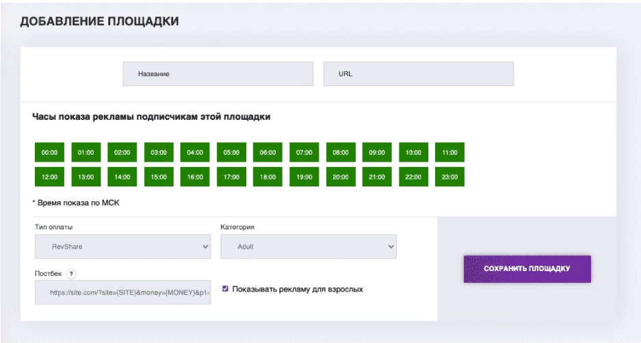Screen dimensions: 641x343
Task: Click the payment type dropdown chevron arrow
Action: tap(205, 247)
